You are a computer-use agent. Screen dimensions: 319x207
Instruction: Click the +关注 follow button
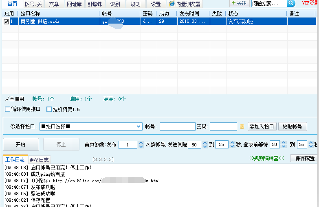pos(239,3)
